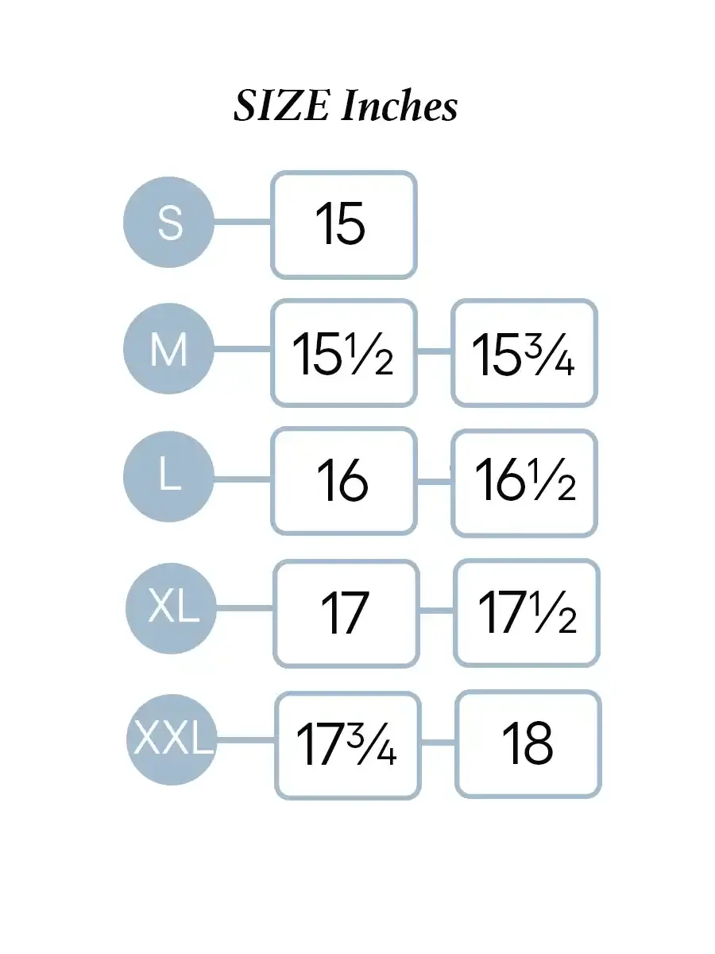Select the 15½ inch box
Viewport: 715px width, 954px height.
point(343,353)
